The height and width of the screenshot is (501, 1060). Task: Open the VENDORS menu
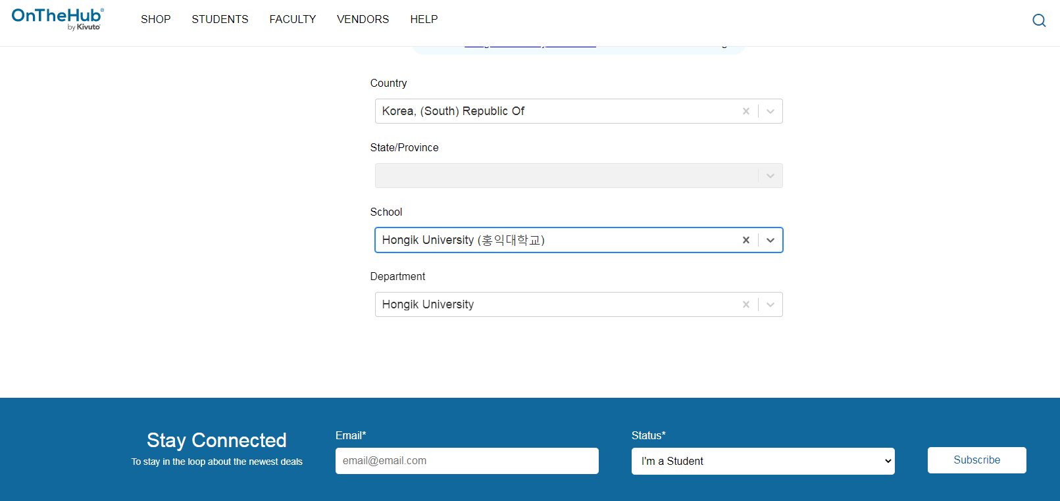coord(363,19)
